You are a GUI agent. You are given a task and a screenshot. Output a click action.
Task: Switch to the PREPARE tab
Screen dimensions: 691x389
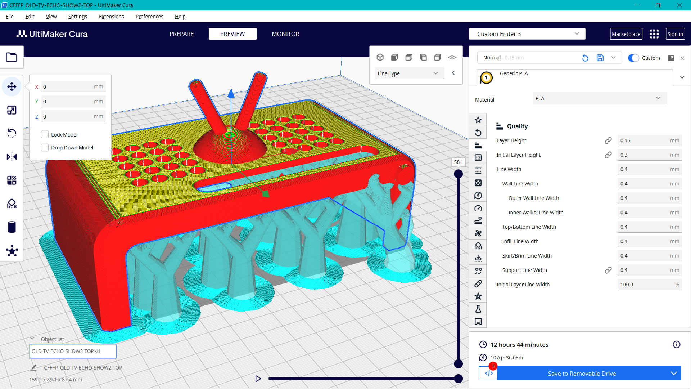[x=181, y=33]
